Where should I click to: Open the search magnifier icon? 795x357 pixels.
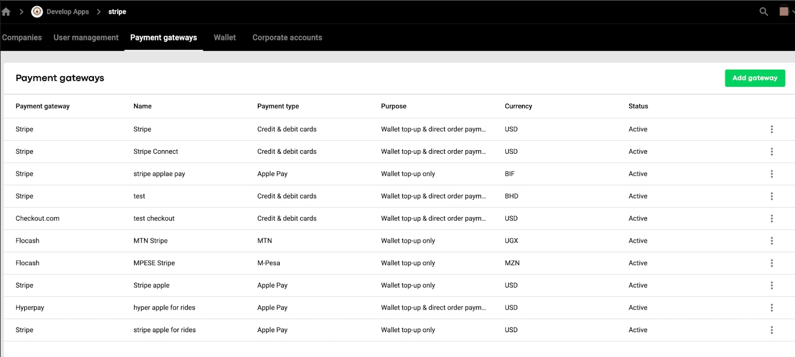(x=764, y=11)
